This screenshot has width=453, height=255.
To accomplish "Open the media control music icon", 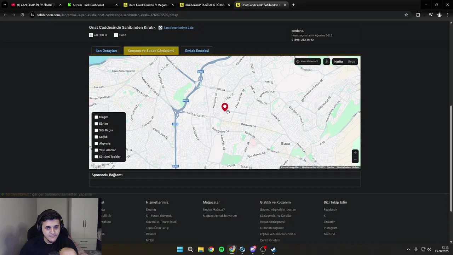I will click(x=431, y=15).
